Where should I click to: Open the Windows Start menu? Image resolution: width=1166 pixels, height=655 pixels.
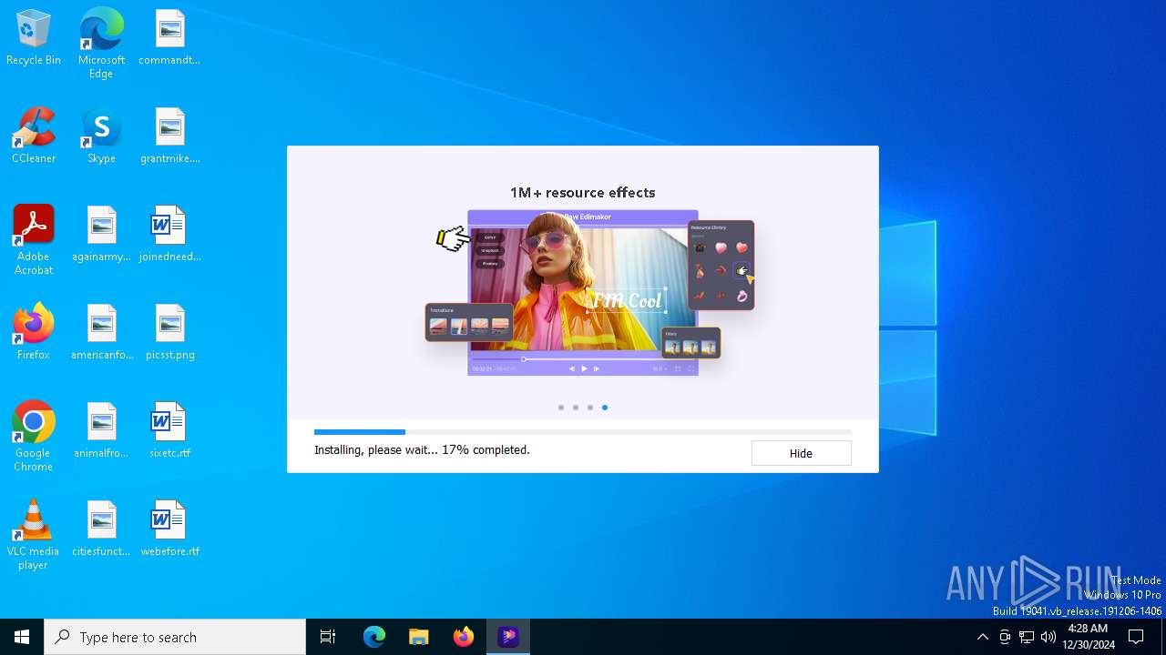click(22, 637)
